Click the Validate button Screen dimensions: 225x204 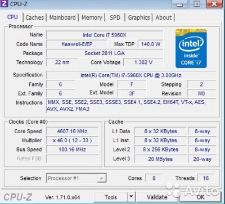pyautogui.click(x=157, y=197)
